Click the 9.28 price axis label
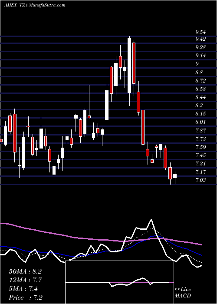 point(201,47)
